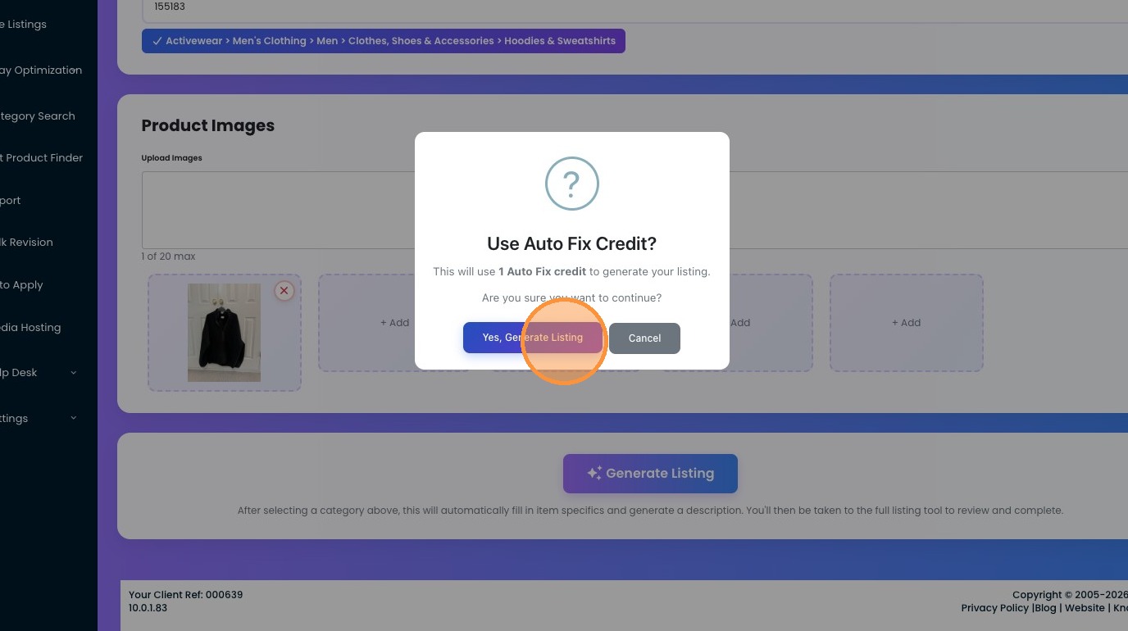Expand the Settings sidebar chevron
Screen dimensions: 1128x631
pos(74,418)
